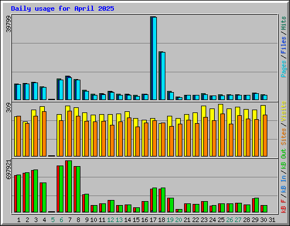Click day label 30 on the x-axis
The width and height of the screenshot is (290, 226).
click(x=263, y=220)
